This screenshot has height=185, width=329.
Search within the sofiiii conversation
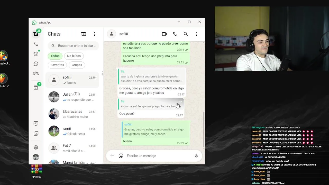coord(186,34)
